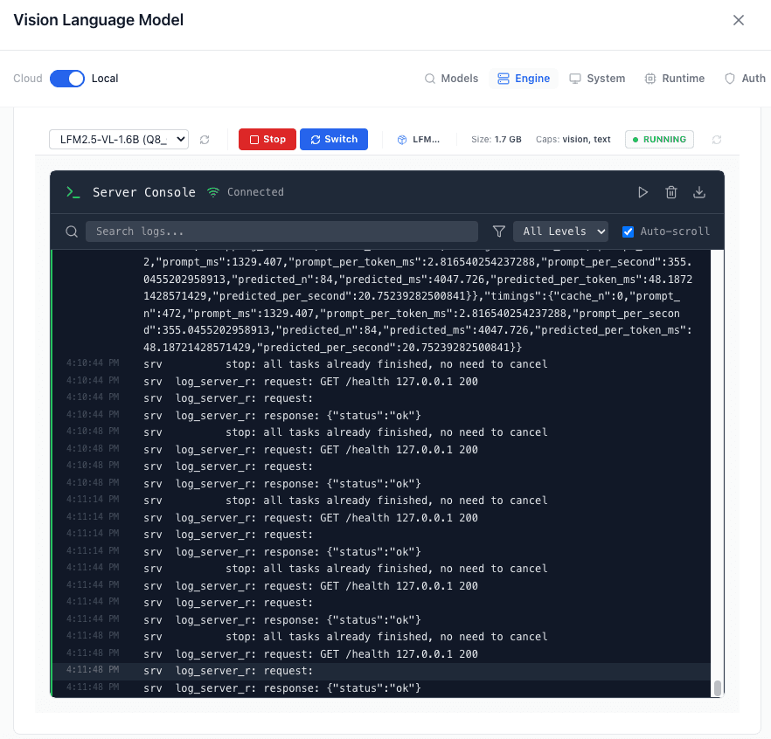Download logs using the download icon
771x739 pixels.
699,192
